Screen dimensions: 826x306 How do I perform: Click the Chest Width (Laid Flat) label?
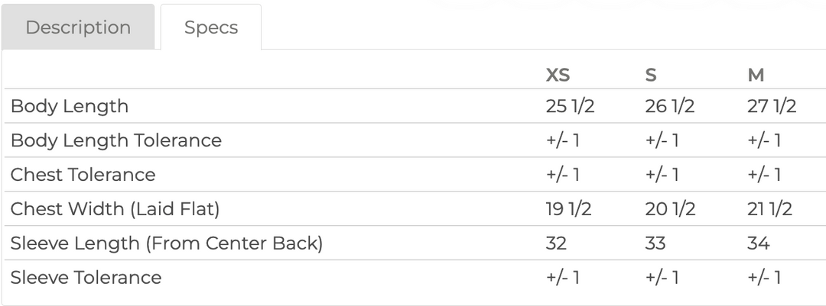pos(115,209)
